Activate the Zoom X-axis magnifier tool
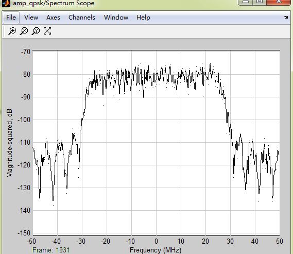This screenshot has height=254, width=293. tap(24, 31)
